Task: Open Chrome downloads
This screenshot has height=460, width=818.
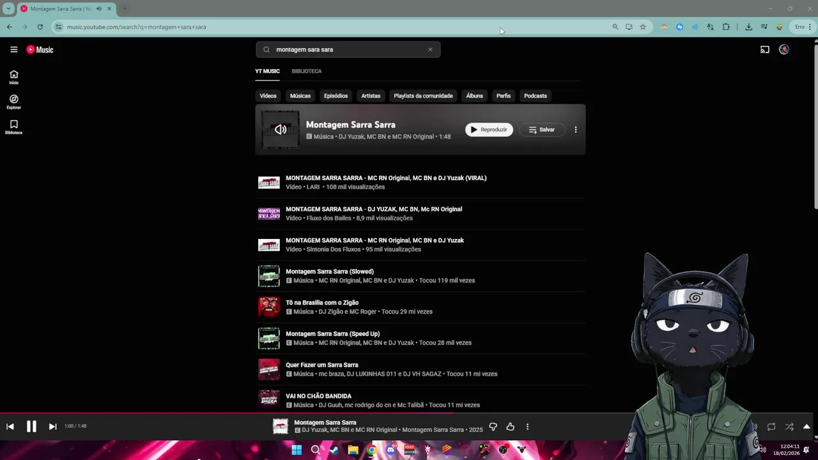Action: (x=748, y=27)
